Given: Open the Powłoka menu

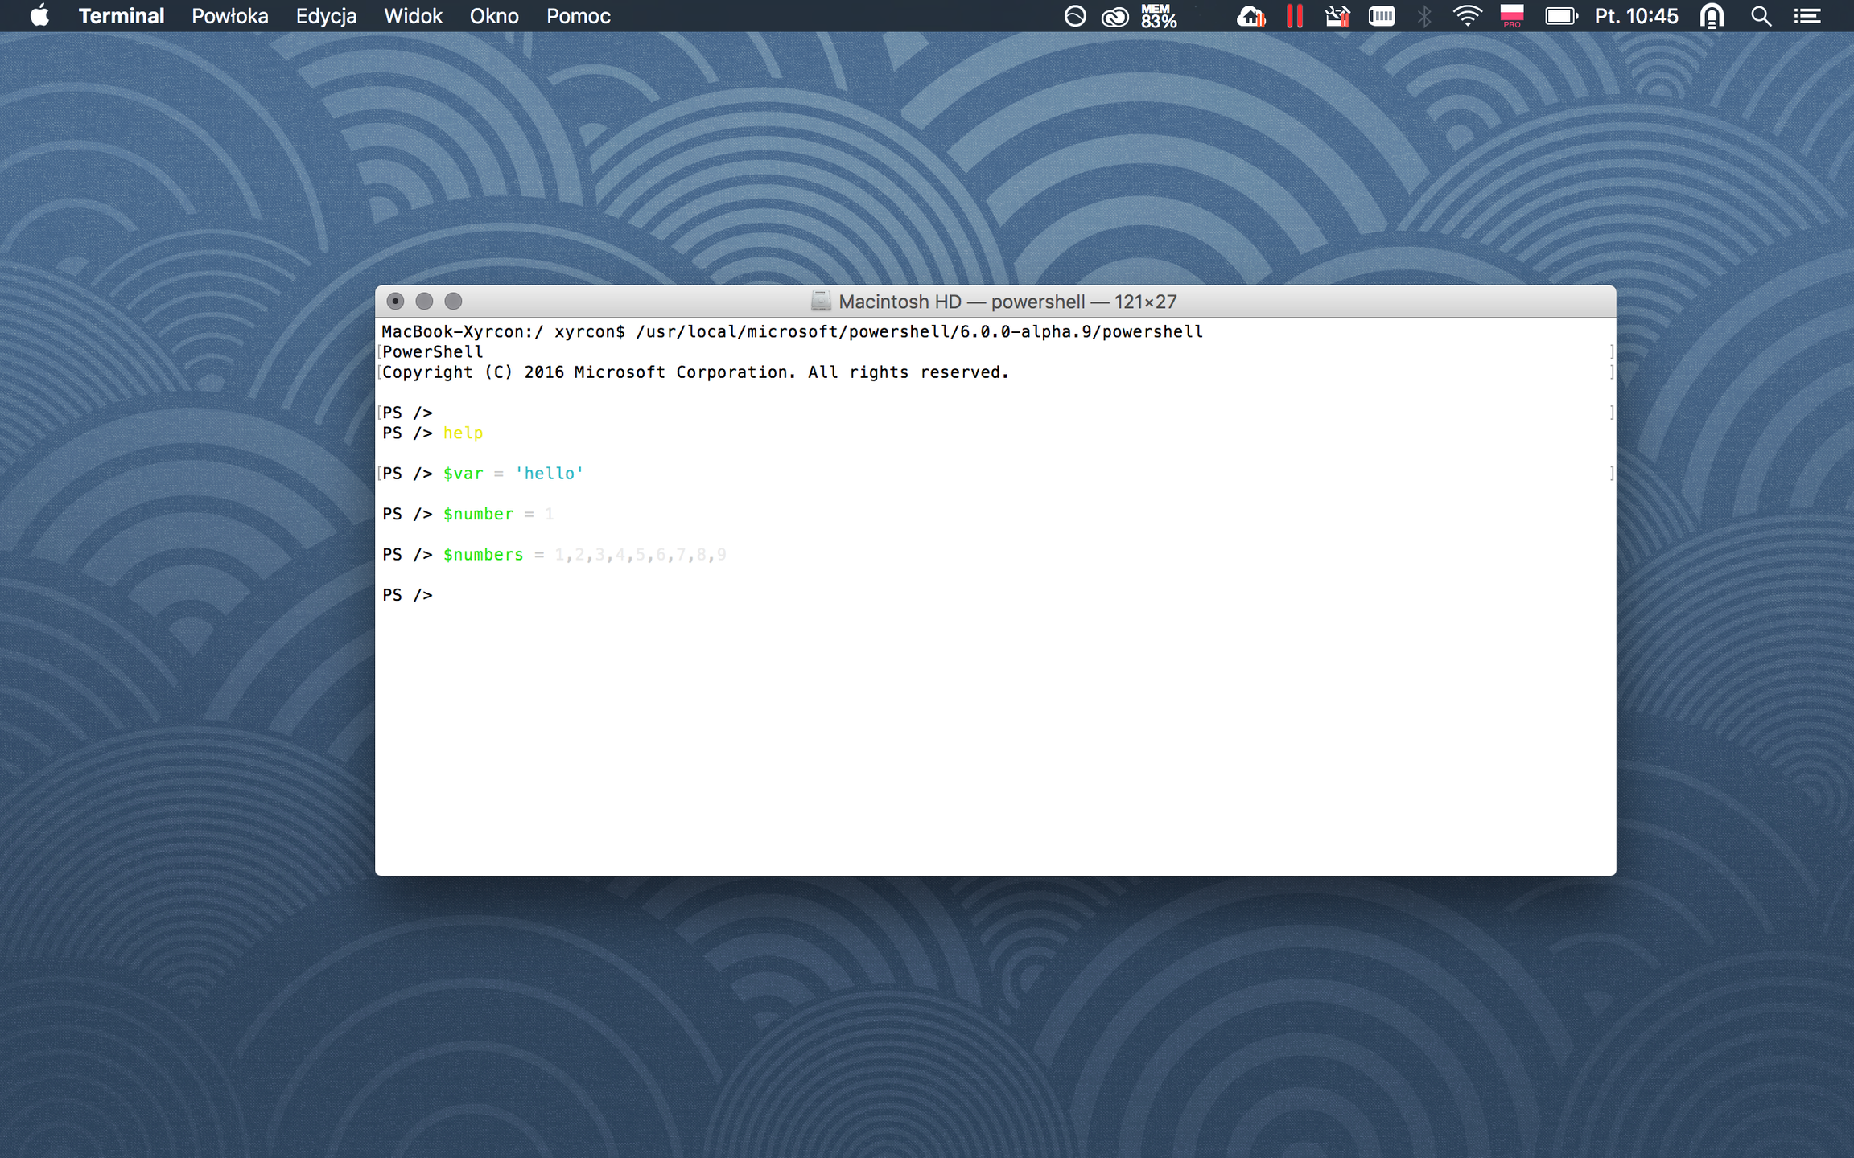Looking at the screenshot, I should point(229,16).
